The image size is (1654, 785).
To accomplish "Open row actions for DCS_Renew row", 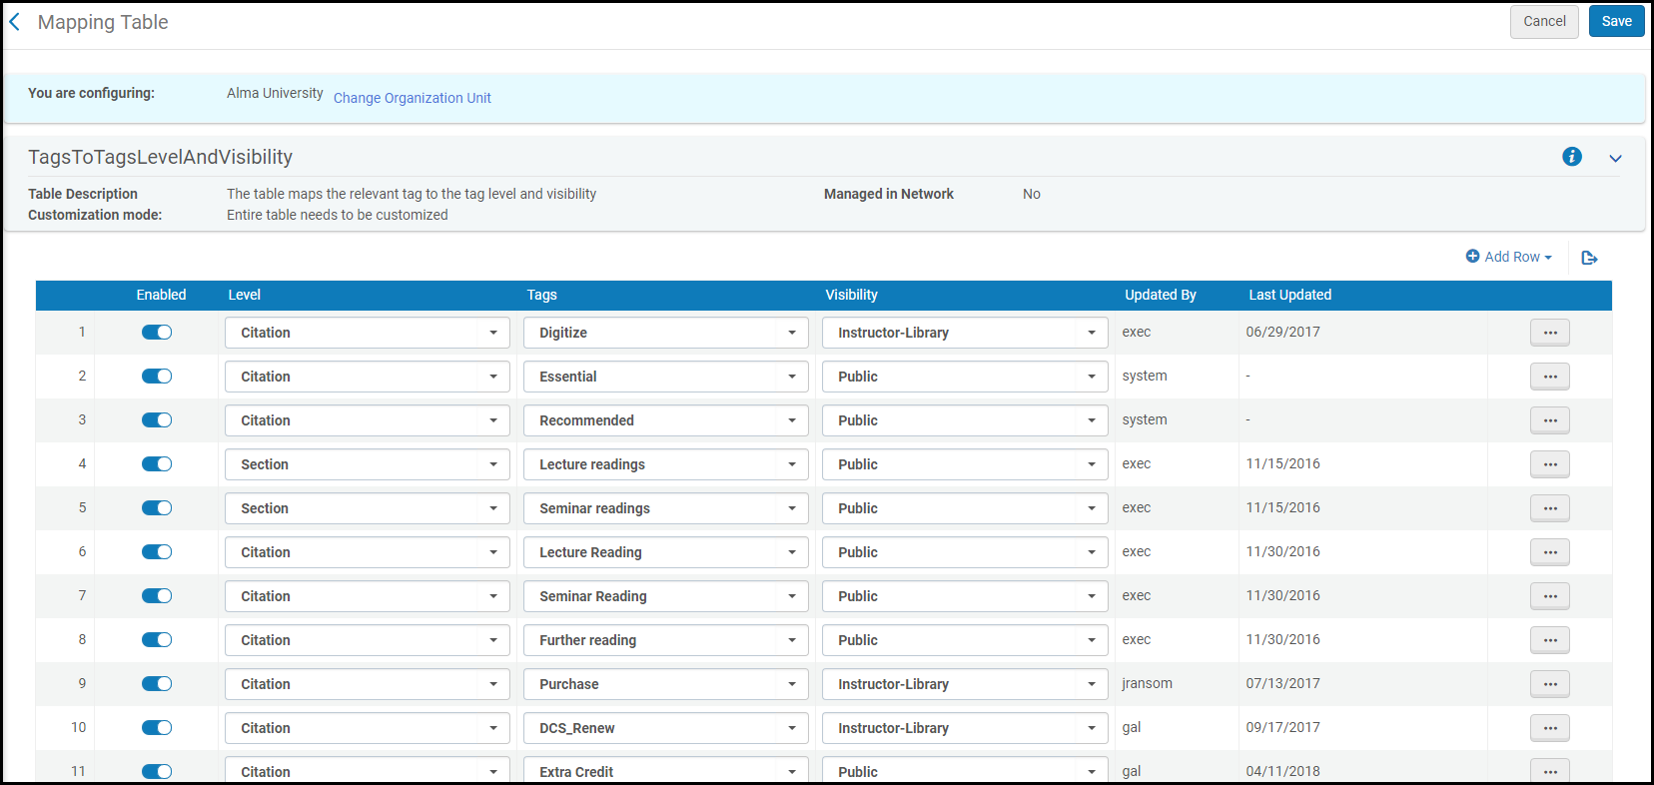I will (x=1550, y=728).
